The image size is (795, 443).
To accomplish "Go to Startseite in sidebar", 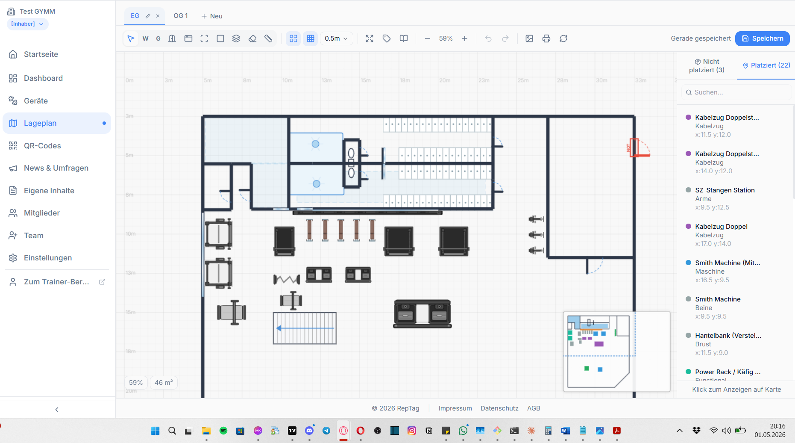I will pyautogui.click(x=57, y=54).
